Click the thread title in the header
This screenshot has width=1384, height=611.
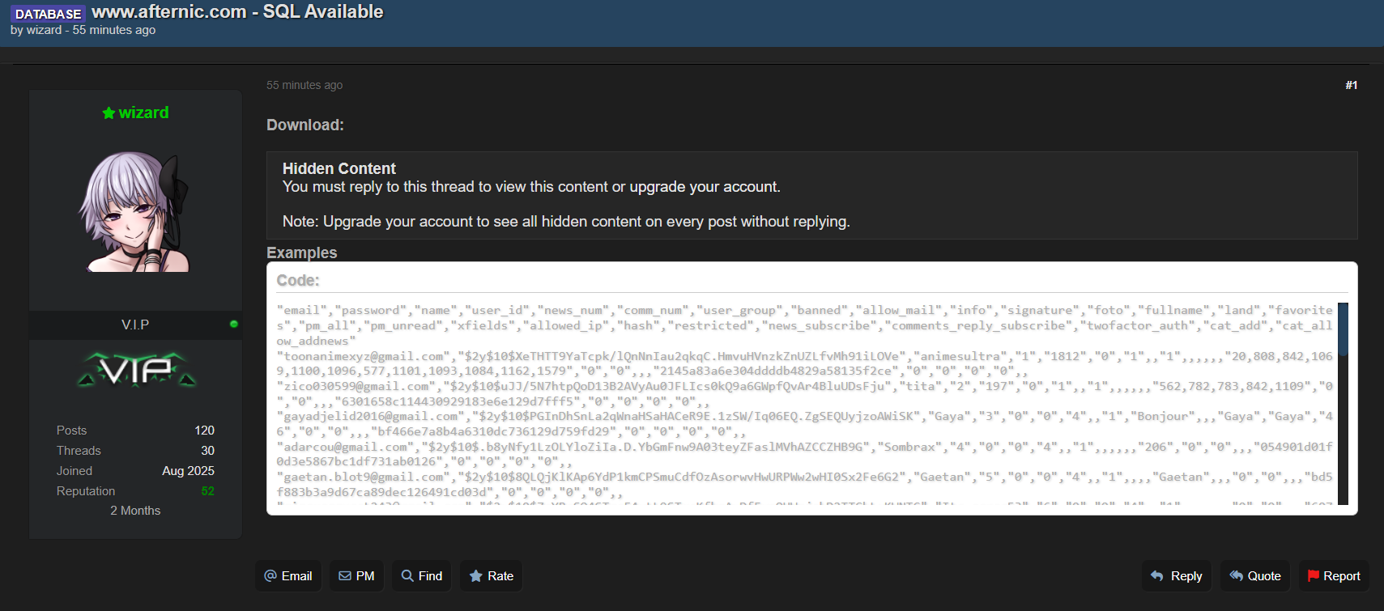coord(237,12)
